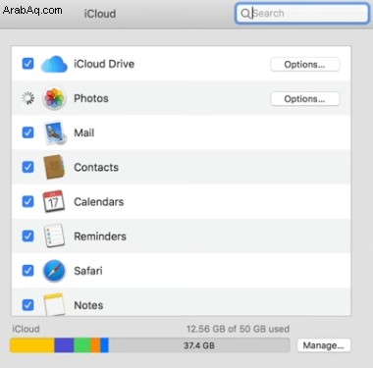Screen dimensions: 373x368
Task: Click the magnifier icon in search field
Action: click(x=245, y=14)
